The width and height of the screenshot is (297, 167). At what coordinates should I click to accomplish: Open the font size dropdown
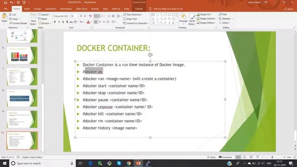pos(77,16)
